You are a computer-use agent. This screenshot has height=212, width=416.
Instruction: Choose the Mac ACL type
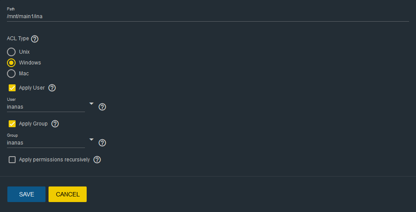pos(11,74)
